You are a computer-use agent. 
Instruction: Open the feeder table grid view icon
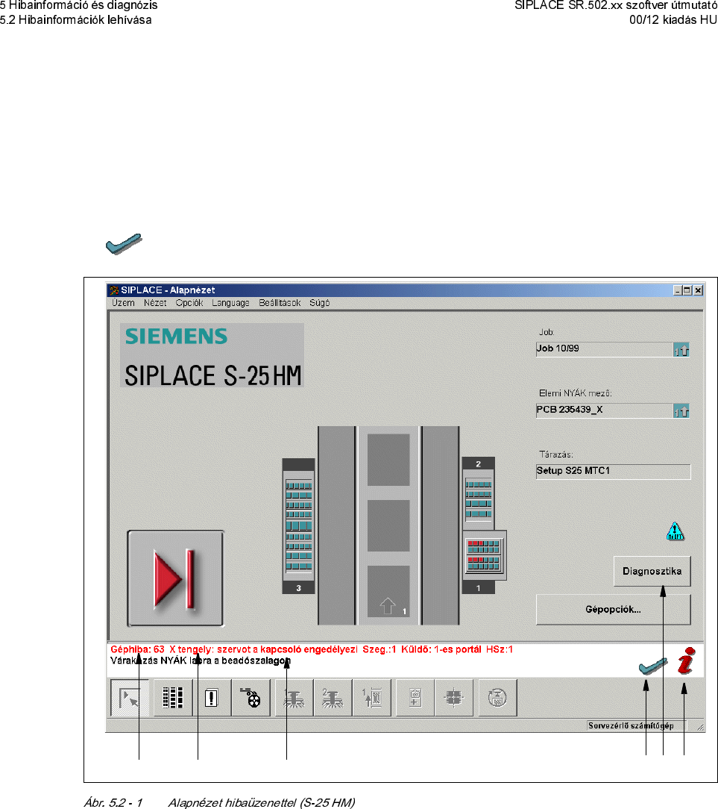[173, 698]
